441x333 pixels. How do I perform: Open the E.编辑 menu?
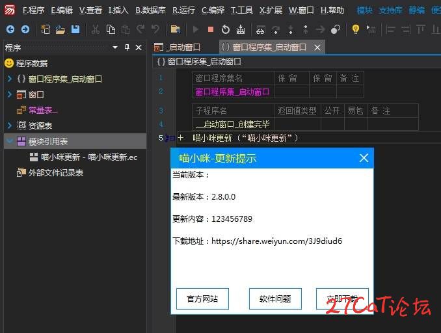coord(62,10)
